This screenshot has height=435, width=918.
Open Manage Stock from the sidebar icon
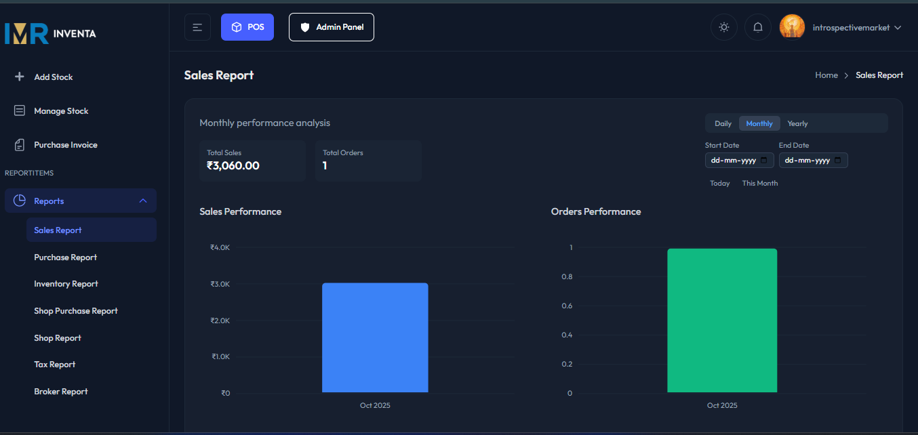(20, 110)
